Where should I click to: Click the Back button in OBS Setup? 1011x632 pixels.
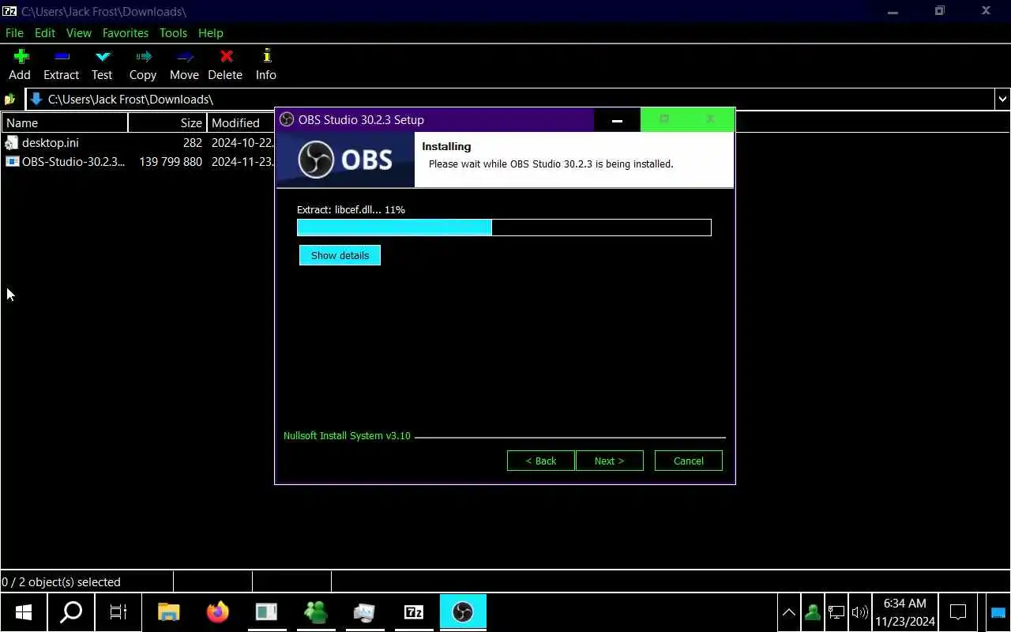coord(541,461)
